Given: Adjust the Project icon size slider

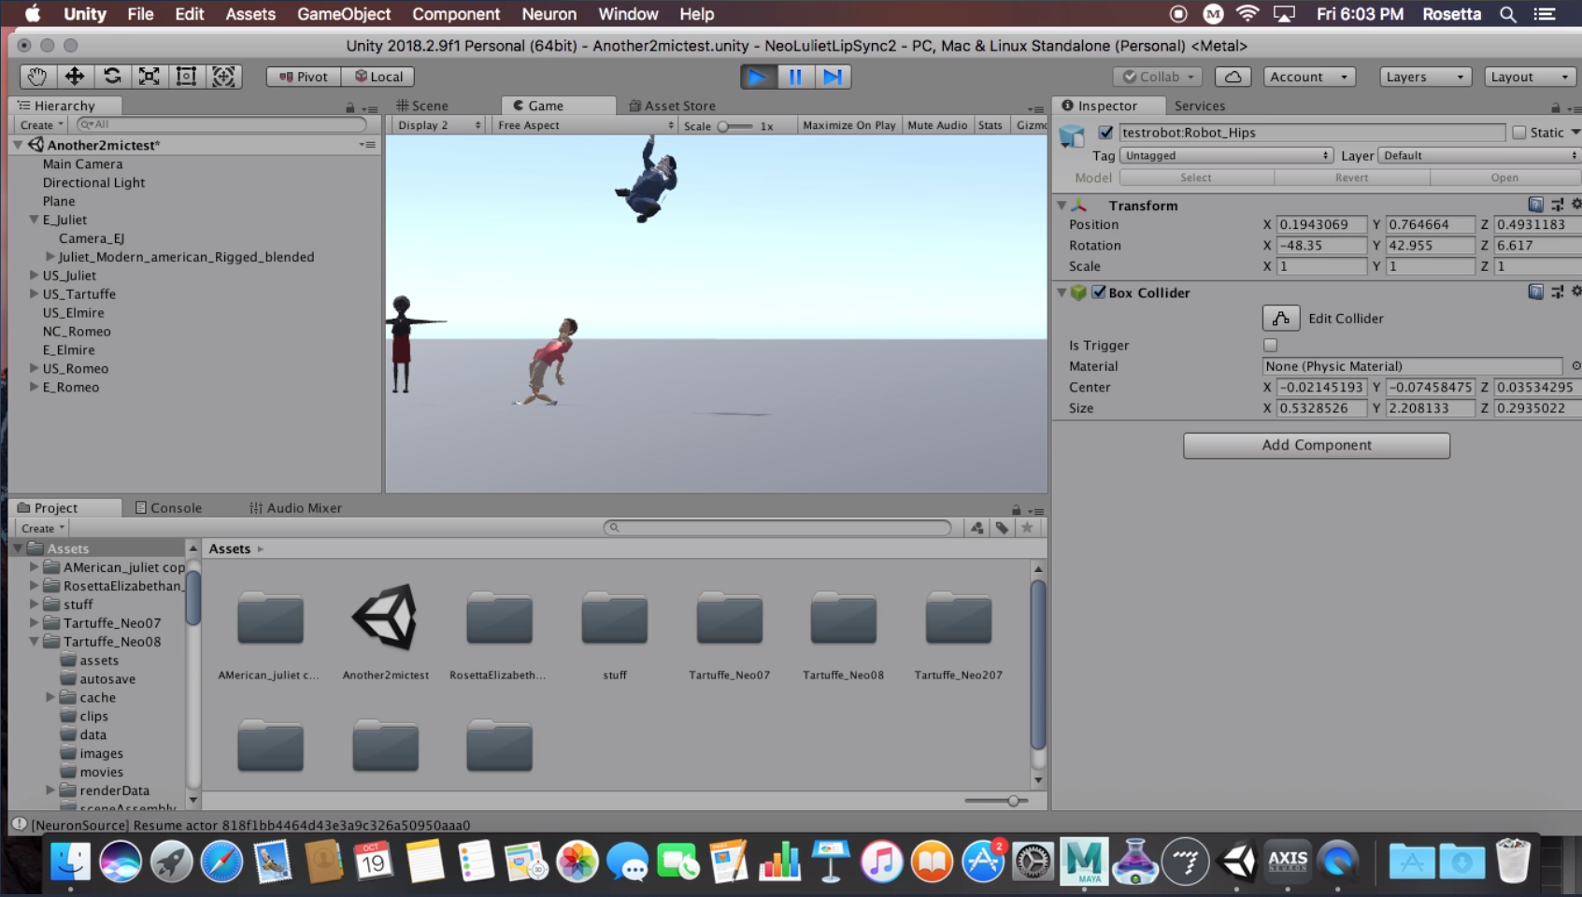Looking at the screenshot, I should click(996, 801).
